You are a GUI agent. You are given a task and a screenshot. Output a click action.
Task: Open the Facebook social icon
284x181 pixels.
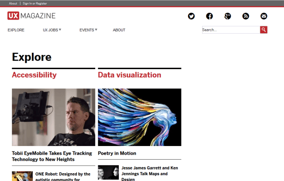pyautogui.click(x=209, y=16)
